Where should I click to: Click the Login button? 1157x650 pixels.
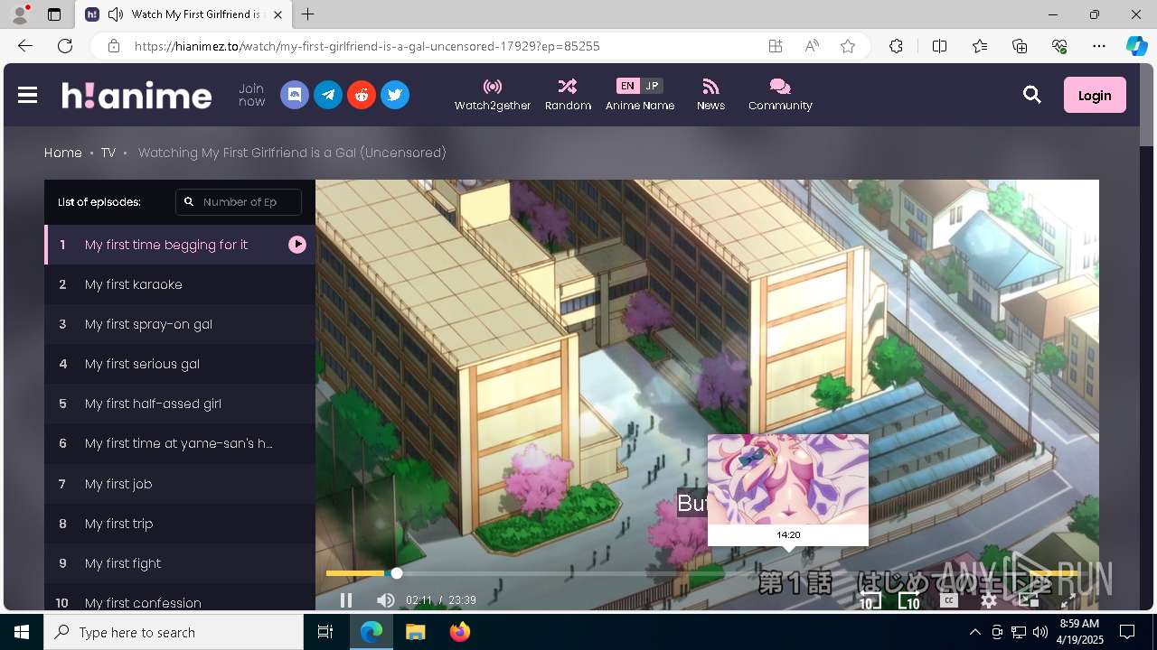point(1095,95)
